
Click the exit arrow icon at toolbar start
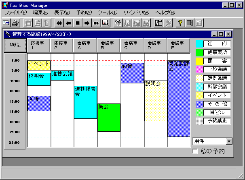(x=6, y=23)
